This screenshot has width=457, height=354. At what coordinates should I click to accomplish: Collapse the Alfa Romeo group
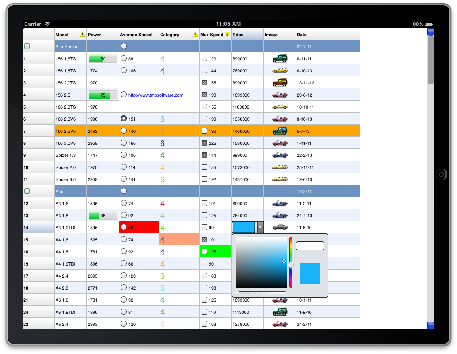click(x=27, y=47)
